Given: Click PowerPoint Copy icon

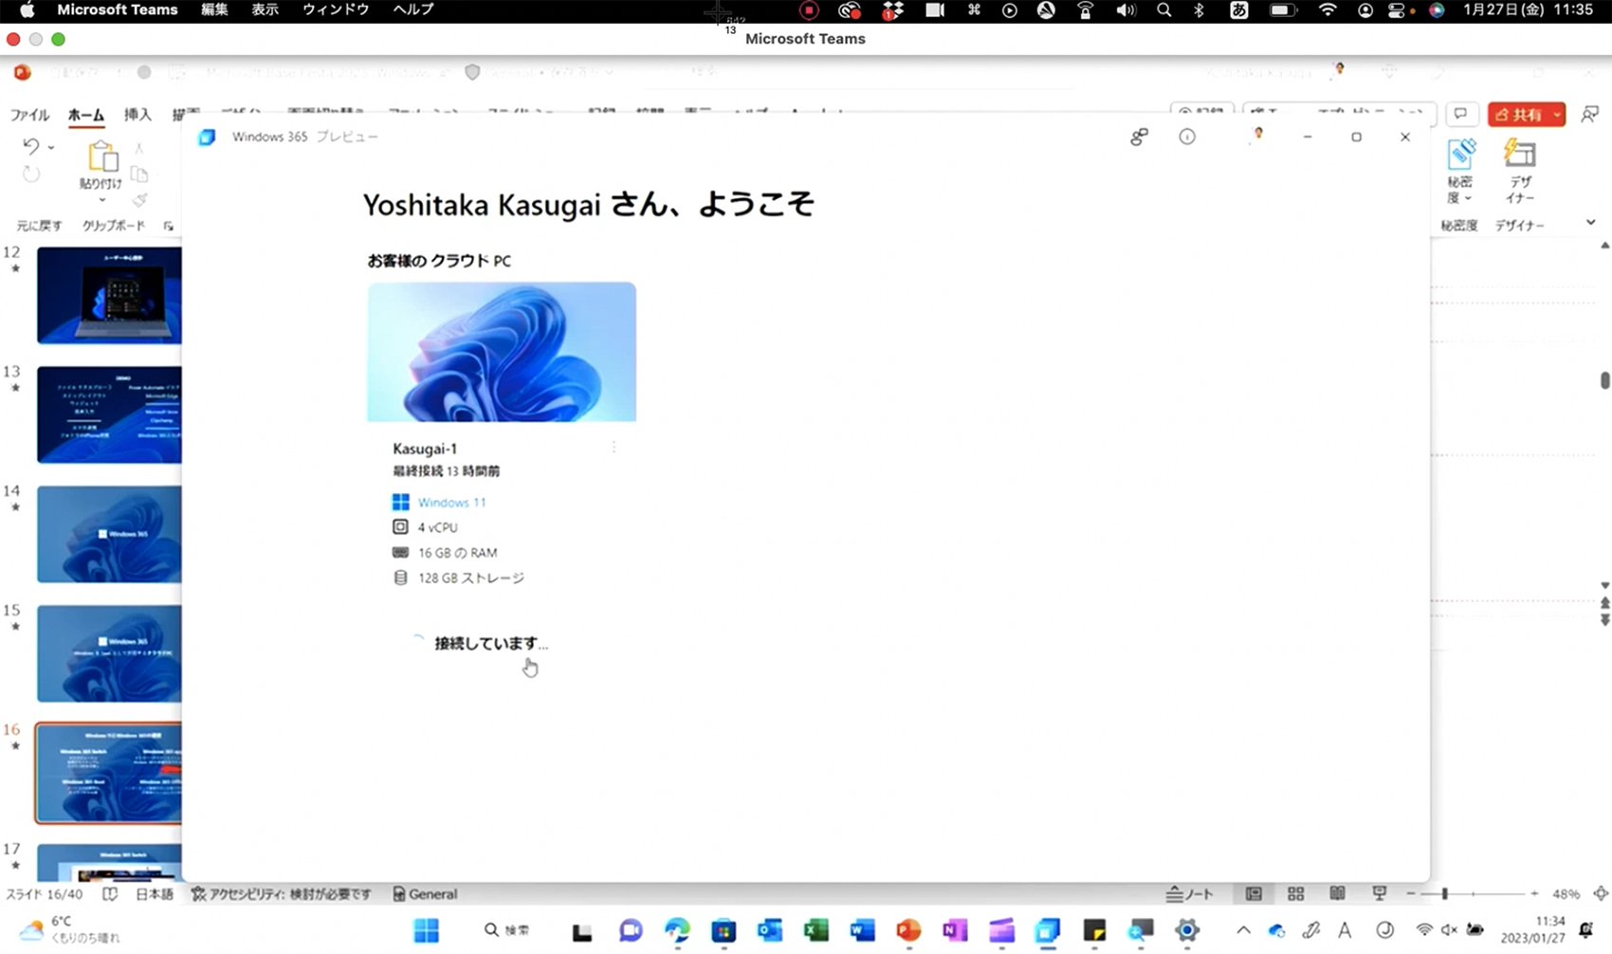Looking at the screenshot, I should coord(139,174).
